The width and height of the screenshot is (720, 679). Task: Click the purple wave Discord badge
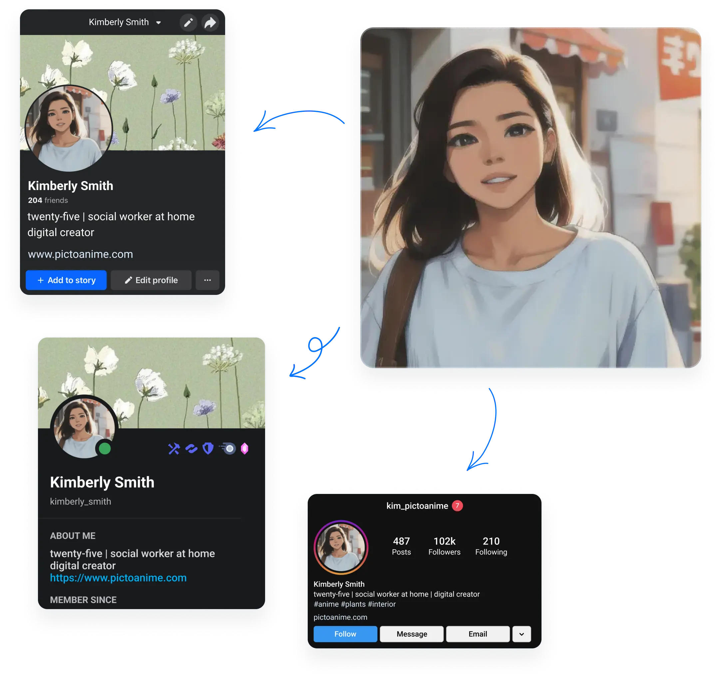click(191, 449)
